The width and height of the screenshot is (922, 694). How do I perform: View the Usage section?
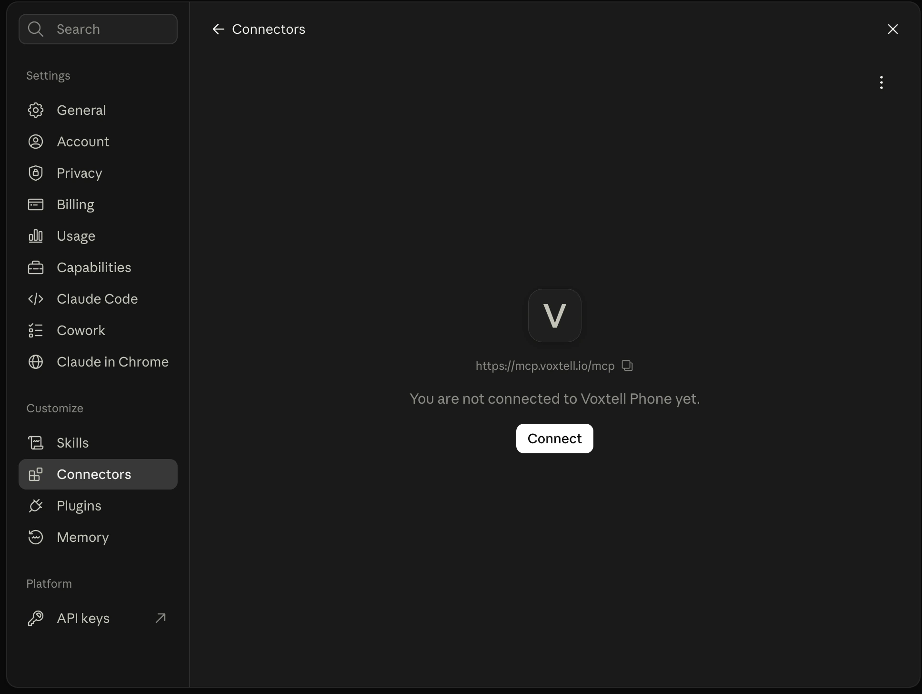click(98, 236)
